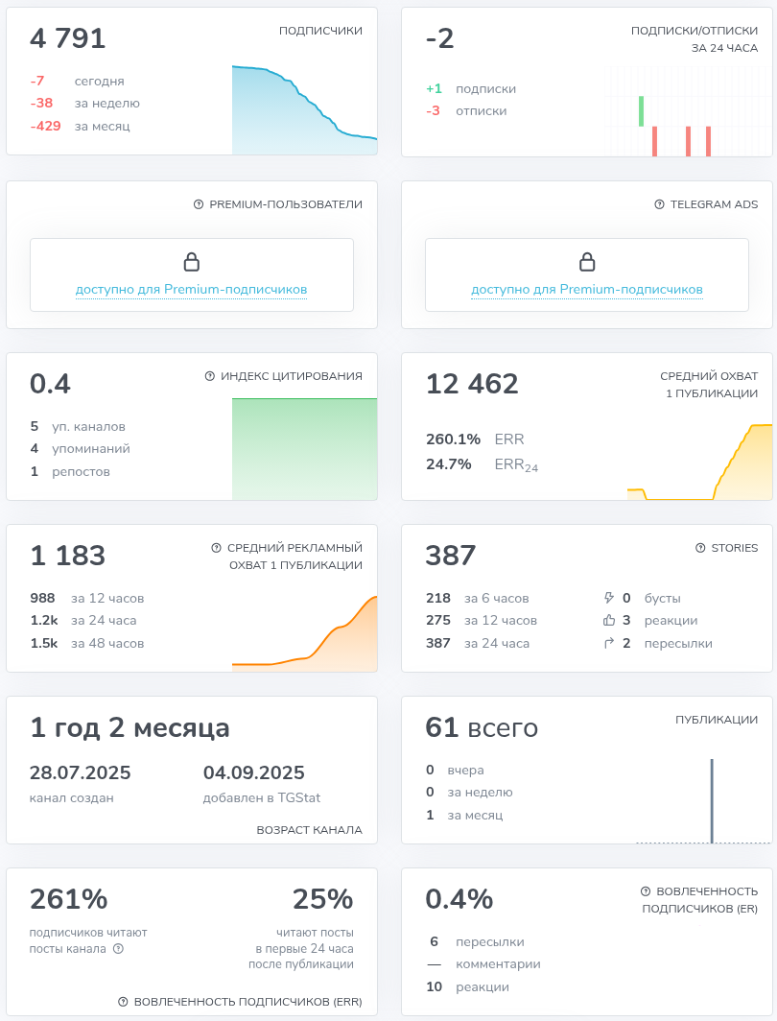Click the help icon beside PREMIUM-ПОЛЬЗОВАТЕЛИ
Screen dimensions: 777x1021
(199, 204)
